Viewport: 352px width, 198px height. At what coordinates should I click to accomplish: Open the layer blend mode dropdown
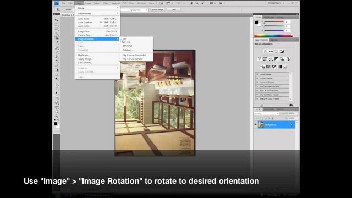click(x=266, y=114)
